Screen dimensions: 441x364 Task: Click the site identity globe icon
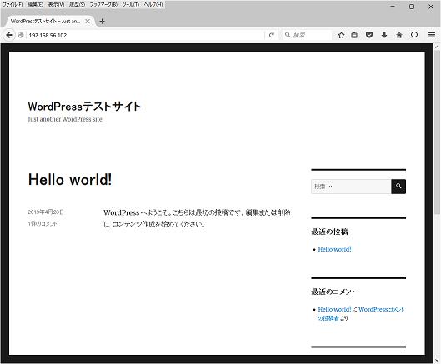pyautogui.click(x=21, y=35)
